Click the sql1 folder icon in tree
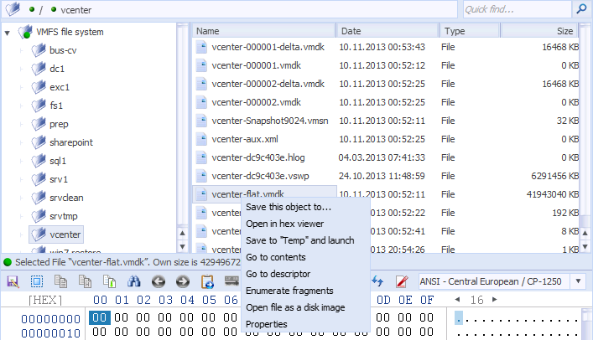The width and height of the screenshot is (593, 340). (x=39, y=161)
